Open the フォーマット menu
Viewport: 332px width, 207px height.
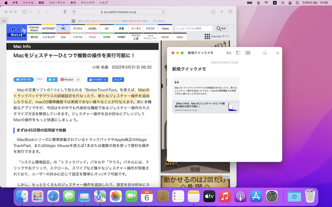coord(57,2)
